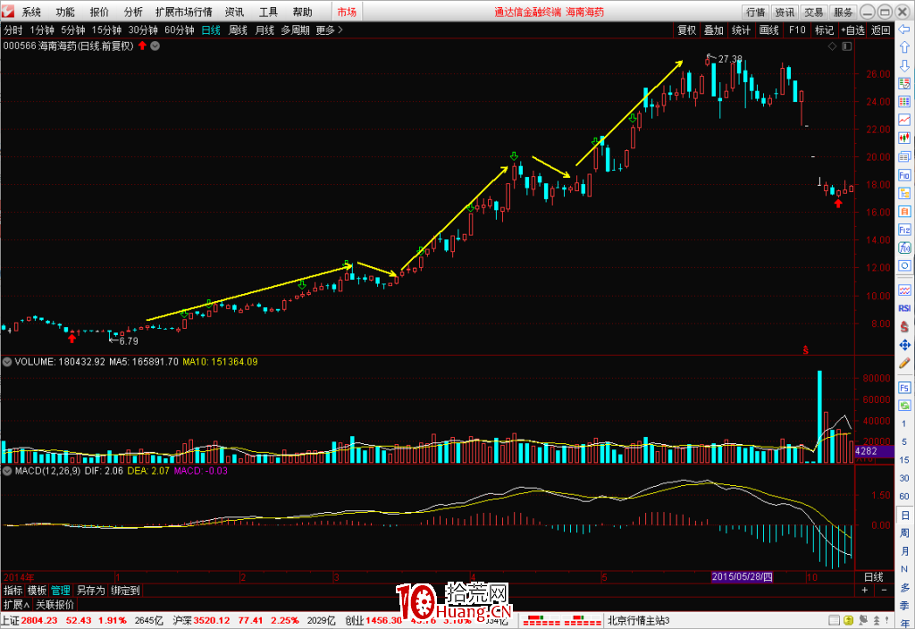Open the 功能 menu
The width and height of the screenshot is (915, 629).
click(65, 12)
